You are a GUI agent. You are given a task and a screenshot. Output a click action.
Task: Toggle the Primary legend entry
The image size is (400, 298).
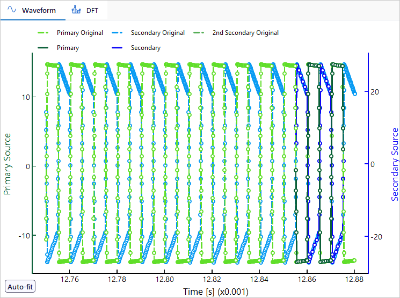pyautogui.click(x=58, y=48)
